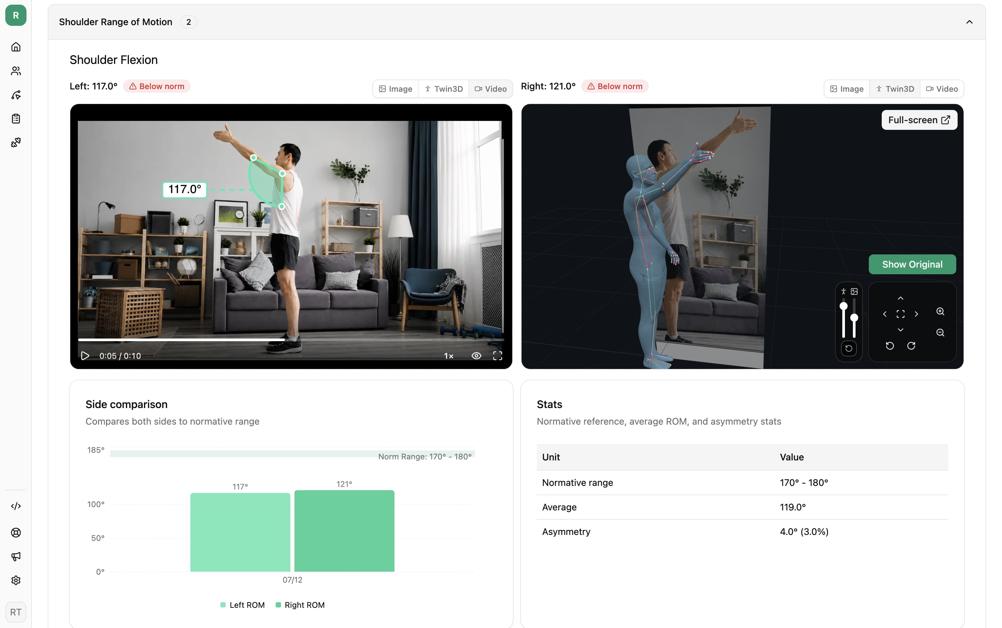The height and width of the screenshot is (628, 1002).
Task: Open the patients people icon in sidebar
Action: 16,71
